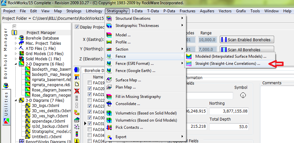The width and height of the screenshot is (294, 143).
Task: Select Volumetrics (Based on Solid Model)
Action: (x=146, y=113)
